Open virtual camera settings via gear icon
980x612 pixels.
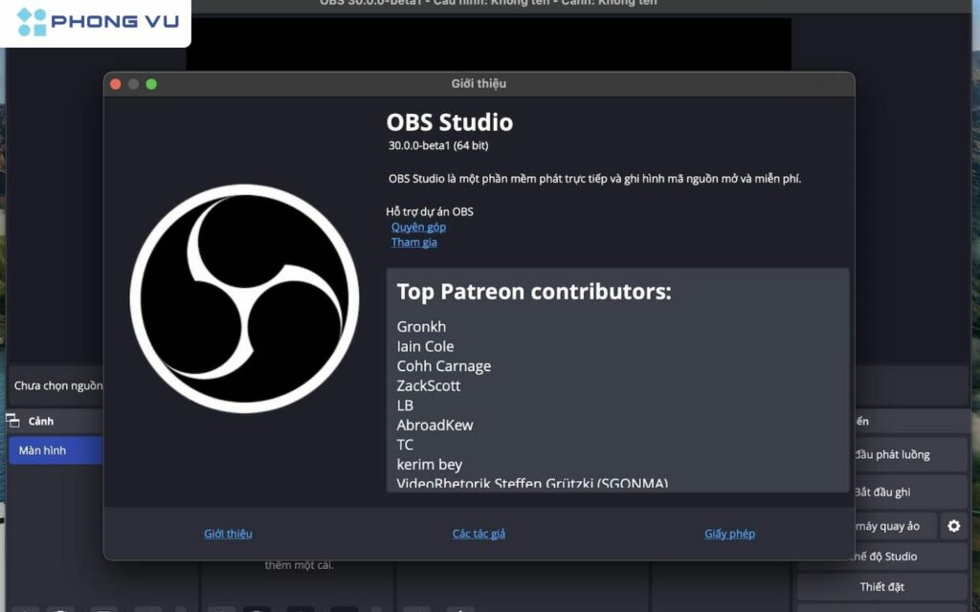tap(954, 526)
